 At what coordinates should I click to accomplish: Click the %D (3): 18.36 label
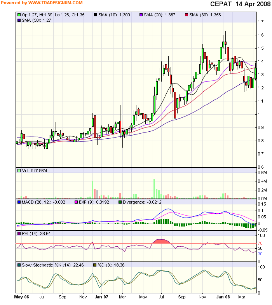(x=111, y=265)
